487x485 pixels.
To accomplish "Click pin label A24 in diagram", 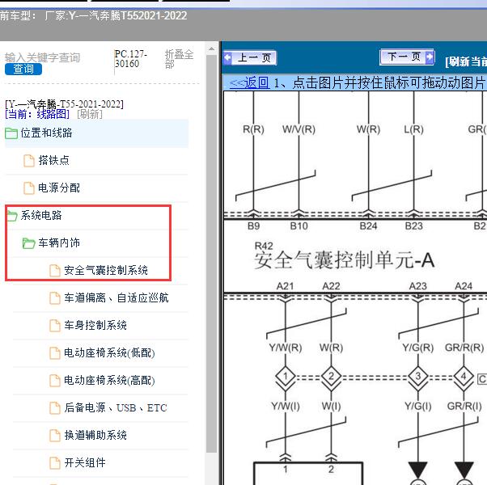I will (464, 286).
